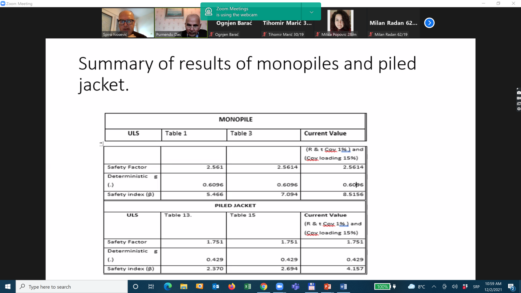Open the Windows Start menu
The width and height of the screenshot is (521, 293).
pyautogui.click(x=8, y=287)
